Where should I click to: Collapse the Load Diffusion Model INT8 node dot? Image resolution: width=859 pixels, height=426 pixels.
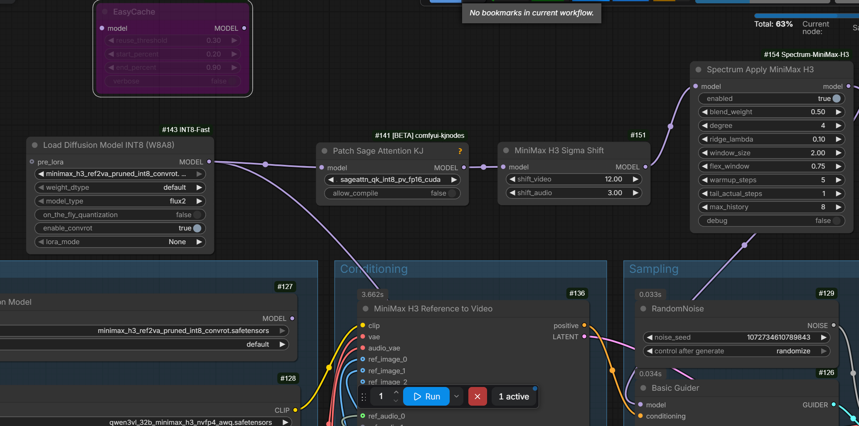pos(35,145)
